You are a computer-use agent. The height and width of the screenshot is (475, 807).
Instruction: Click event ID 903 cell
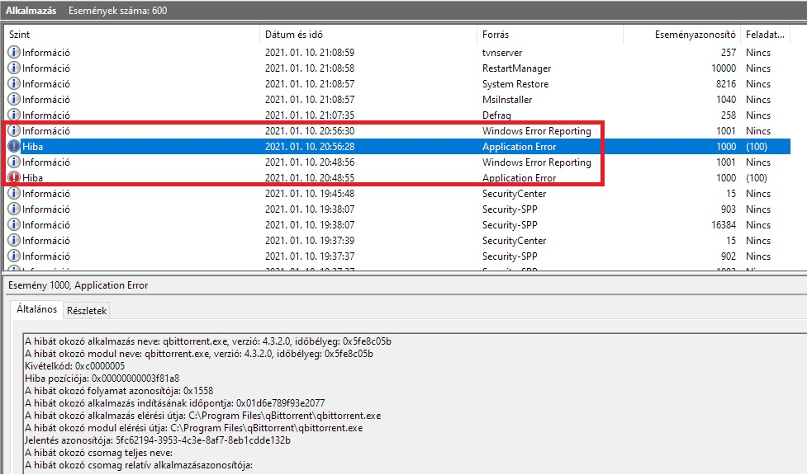[729, 209]
